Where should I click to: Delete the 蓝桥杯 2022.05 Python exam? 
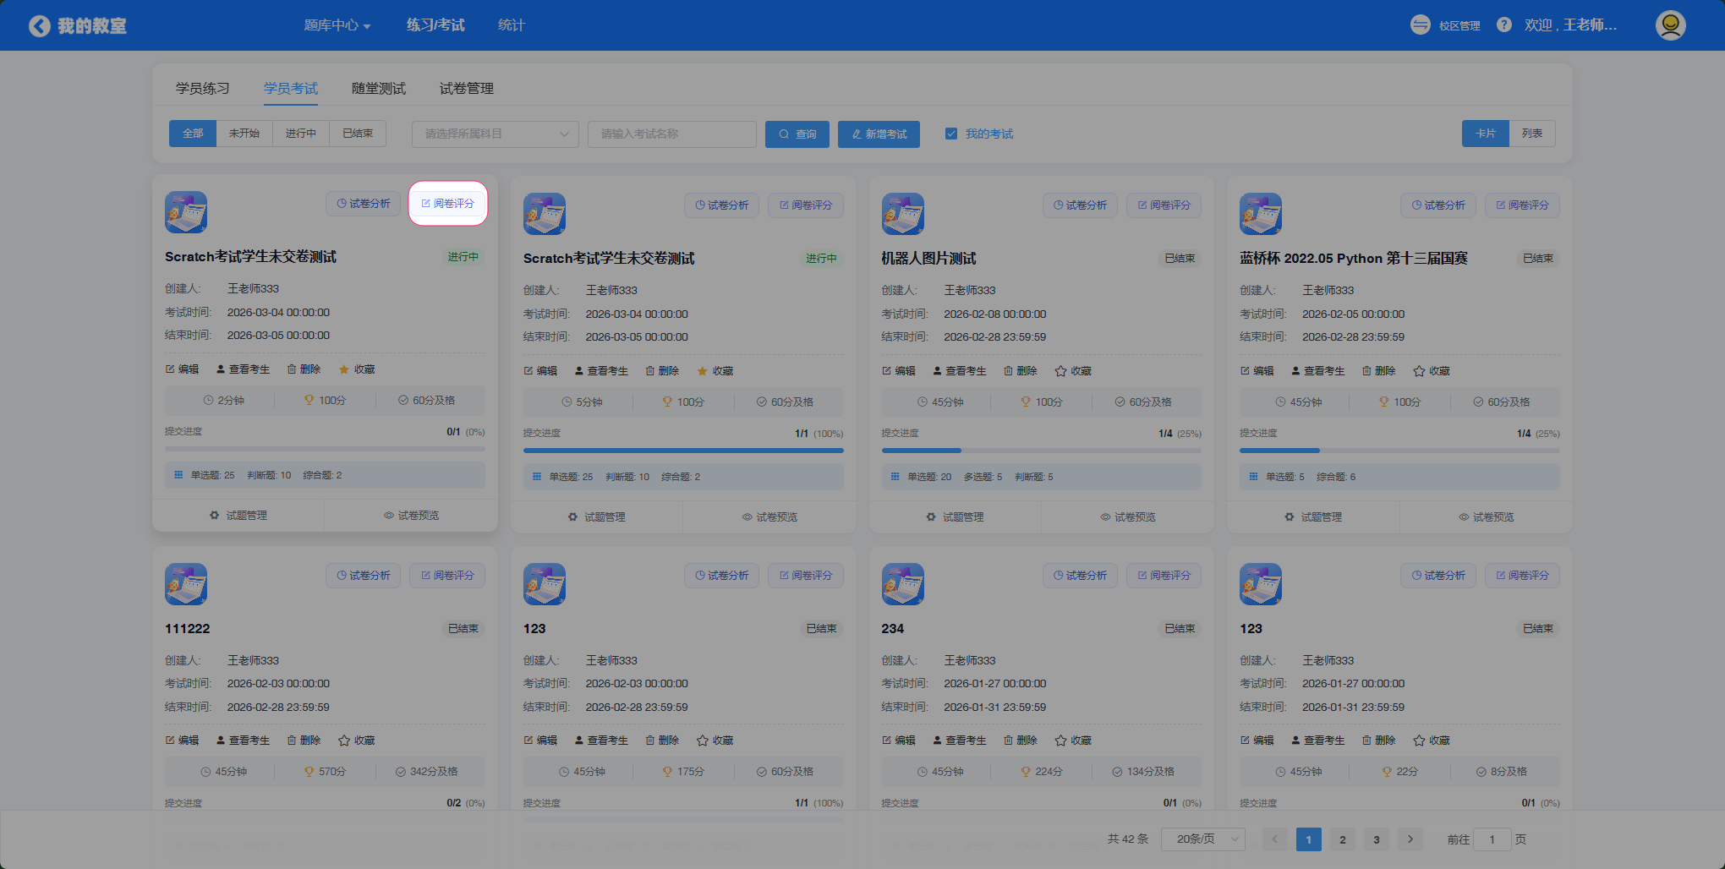[1378, 371]
